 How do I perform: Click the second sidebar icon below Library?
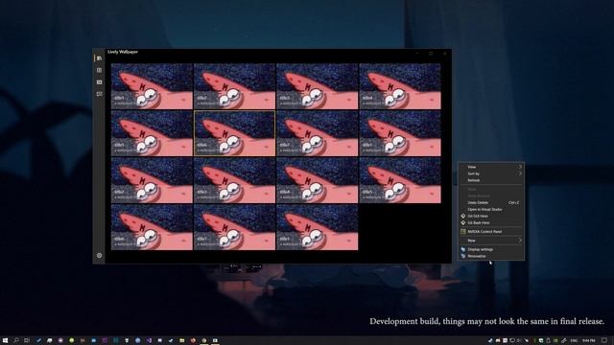[99, 70]
